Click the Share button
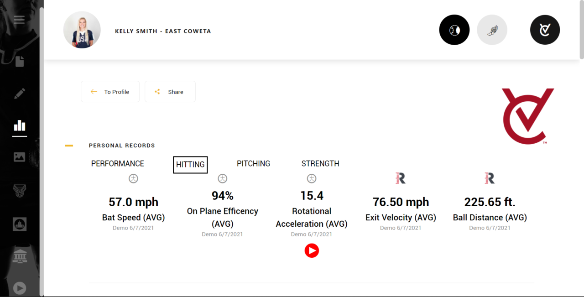The width and height of the screenshot is (584, 297). tap(170, 92)
